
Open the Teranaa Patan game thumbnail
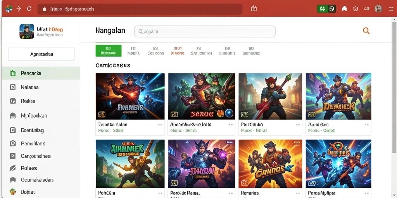130,96
